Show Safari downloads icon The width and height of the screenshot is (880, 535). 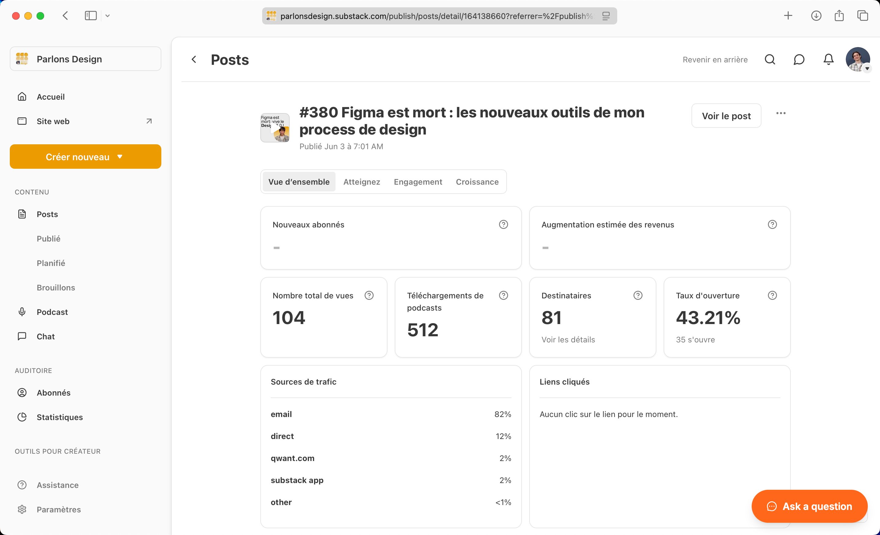[x=816, y=16]
